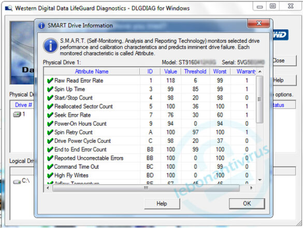This screenshot has width=303, height=228.
Task: Select the Command Time Out attribute
Action: 150,166
